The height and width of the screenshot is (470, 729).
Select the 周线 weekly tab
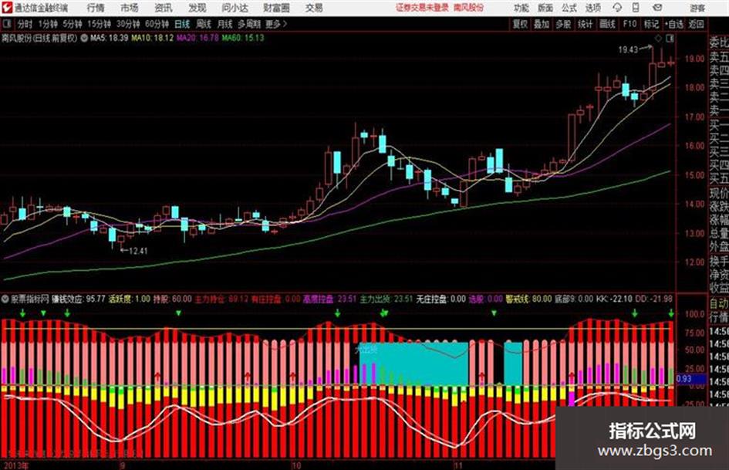pyautogui.click(x=204, y=24)
